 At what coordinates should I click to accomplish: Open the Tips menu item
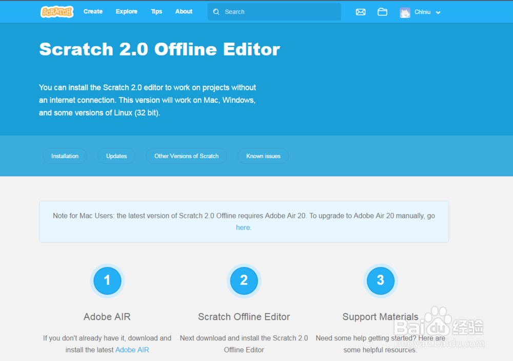(x=156, y=11)
